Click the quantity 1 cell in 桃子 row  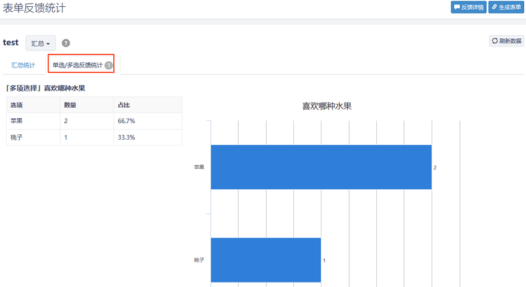87,137
